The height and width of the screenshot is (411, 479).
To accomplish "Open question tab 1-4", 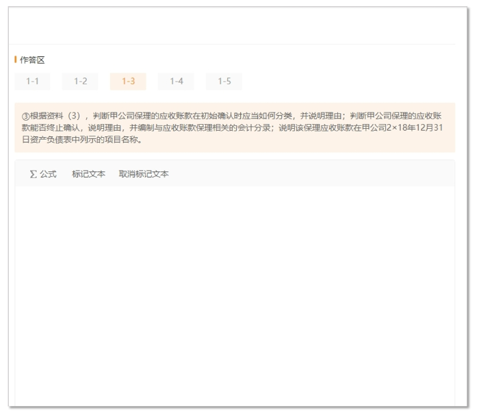I will pos(176,82).
